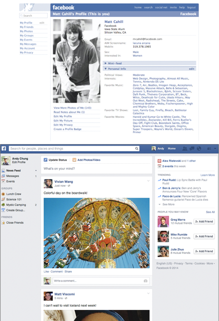Open My Friends in old sidebar

click(27, 27)
